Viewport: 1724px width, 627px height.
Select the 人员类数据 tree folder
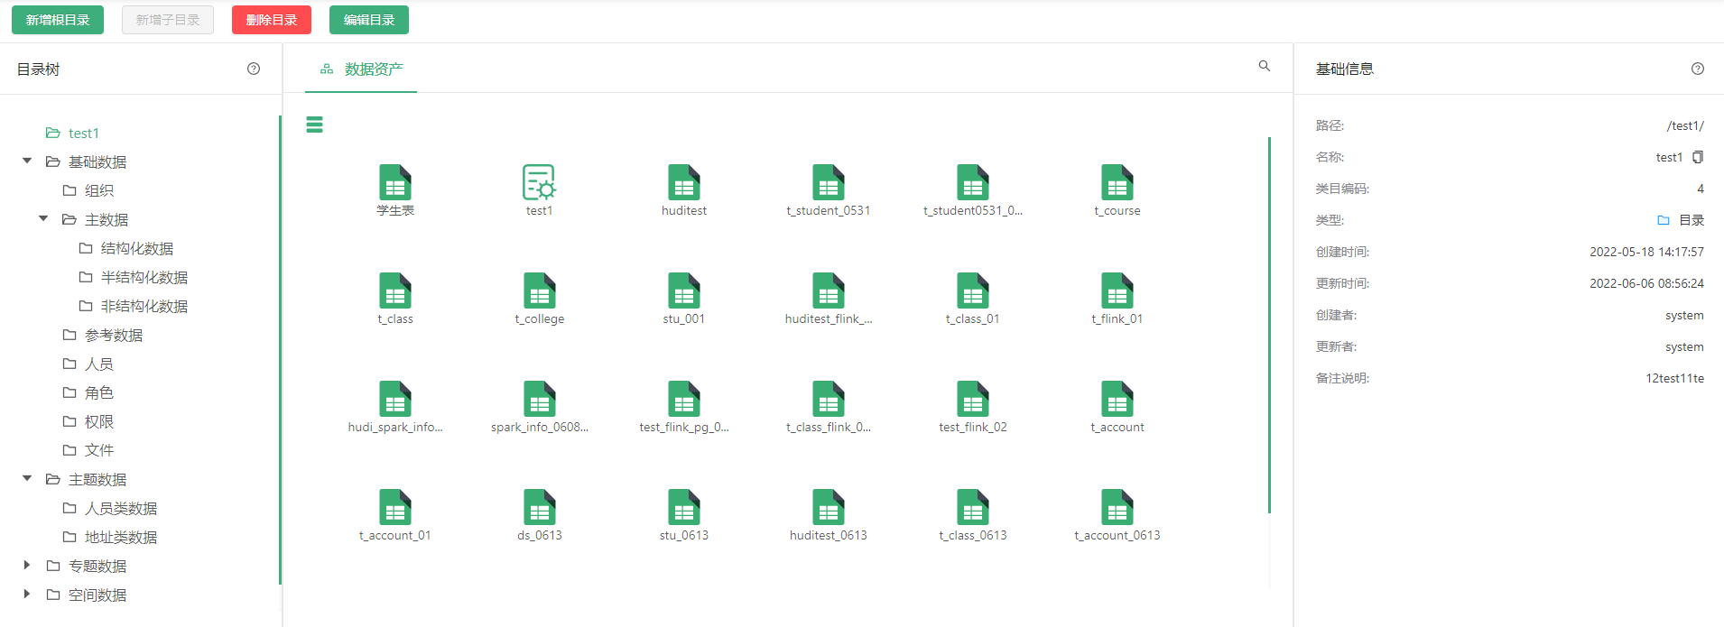[121, 508]
